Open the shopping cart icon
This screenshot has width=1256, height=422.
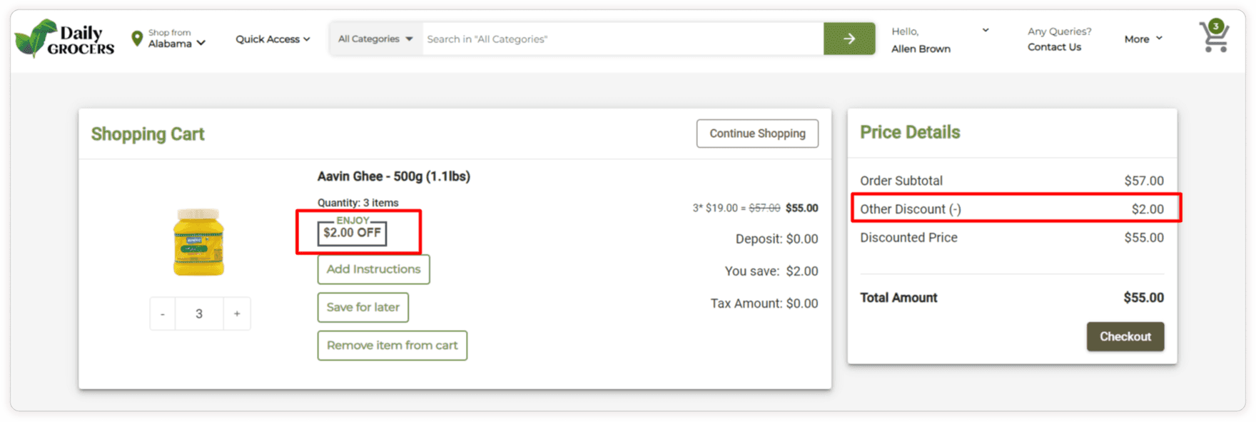pos(1215,36)
